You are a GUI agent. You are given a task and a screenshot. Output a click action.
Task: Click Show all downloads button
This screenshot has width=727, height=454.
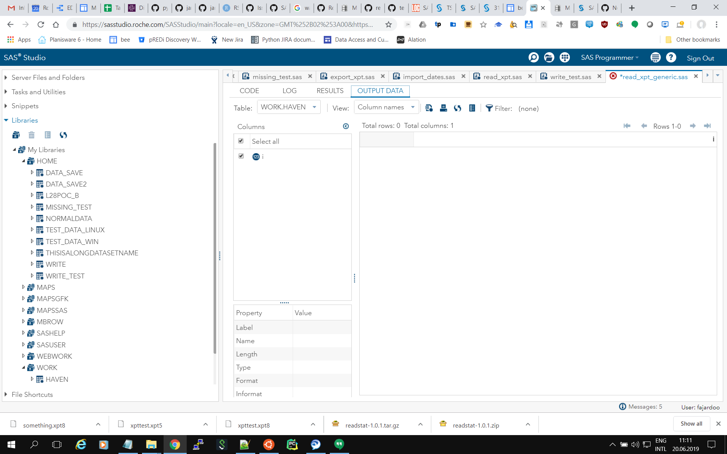pyautogui.click(x=691, y=424)
